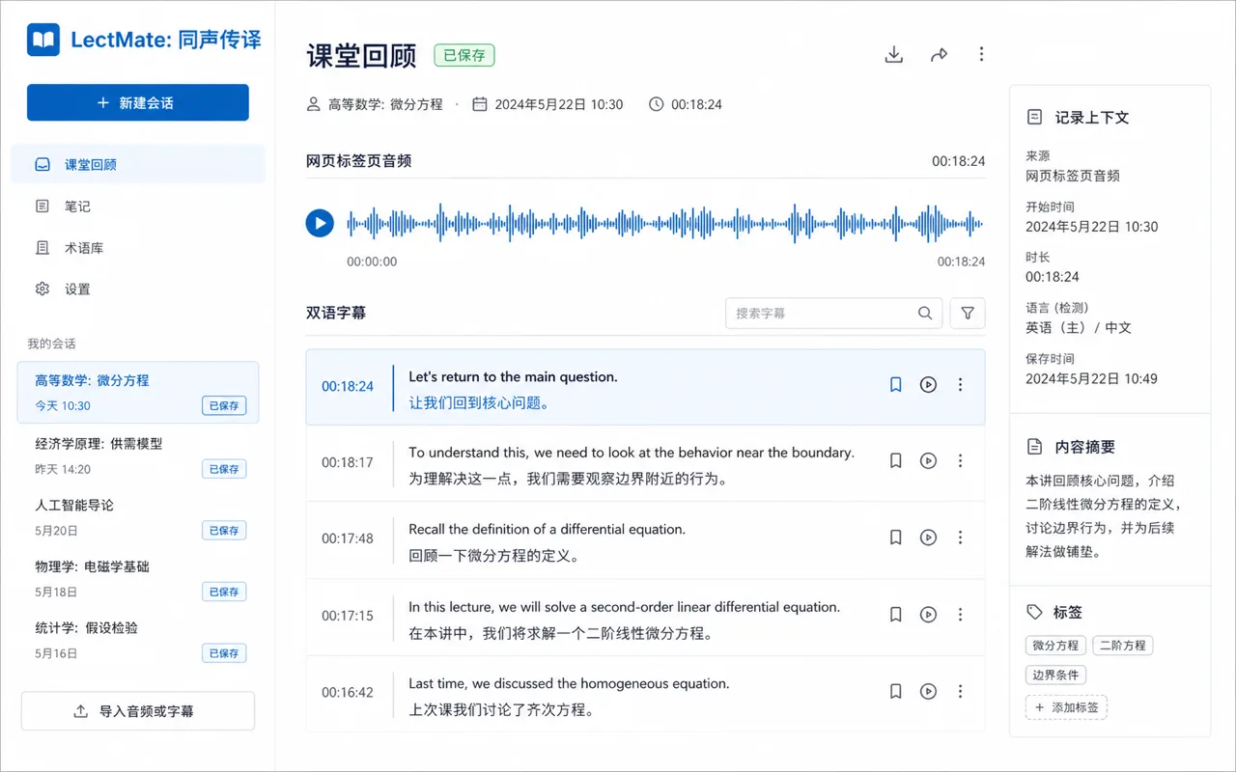Screen dimensions: 1236x772
Task: Focus the 搜索字幕 search field
Action: pos(833,313)
